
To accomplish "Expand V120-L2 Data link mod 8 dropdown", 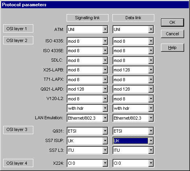I will pyautogui.click(x=151, y=99).
